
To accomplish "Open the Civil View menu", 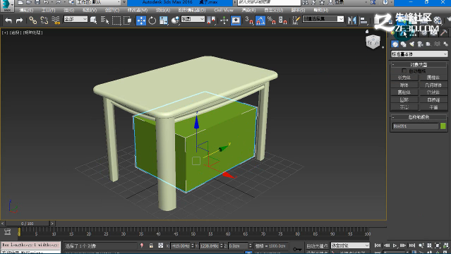I will click(224, 10).
